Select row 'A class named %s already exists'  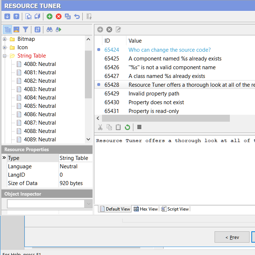point(174,76)
